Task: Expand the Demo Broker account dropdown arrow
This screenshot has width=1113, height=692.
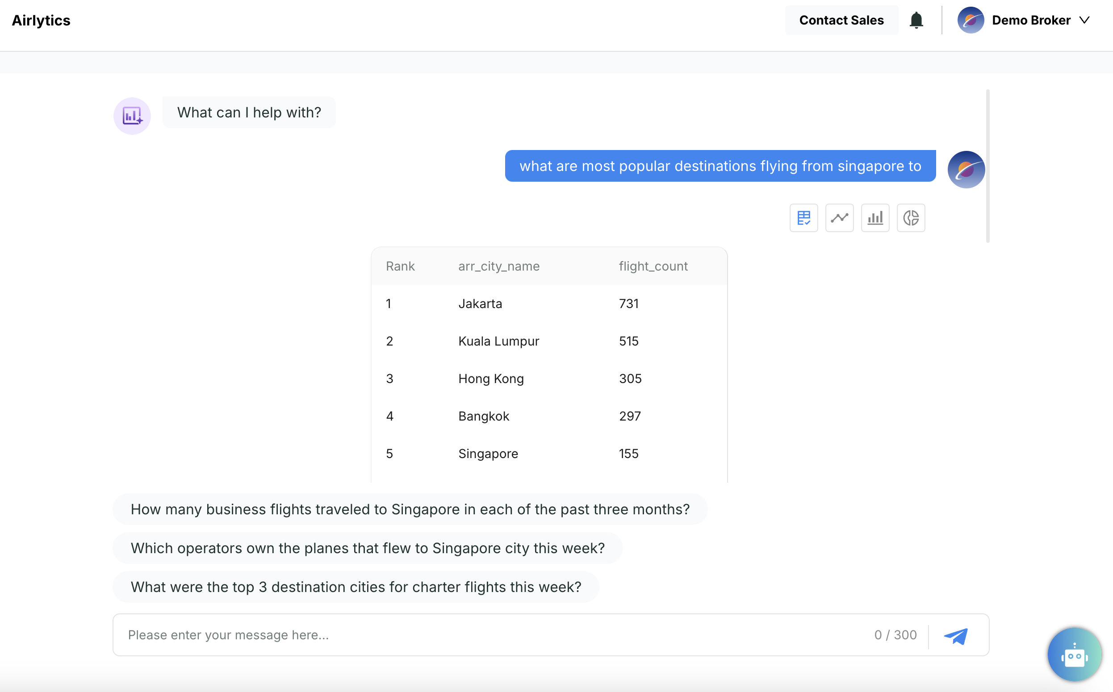Action: (x=1084, y=20)
